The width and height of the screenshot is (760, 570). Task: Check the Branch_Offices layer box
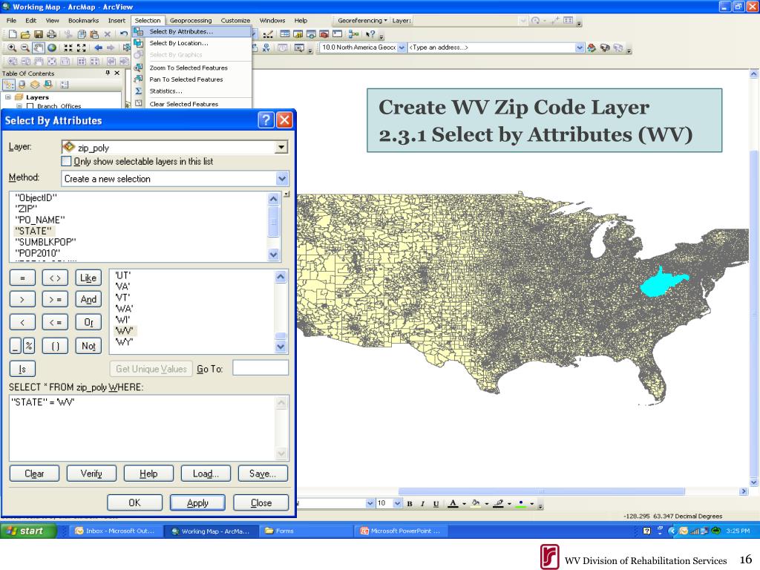tap(30, 106)
